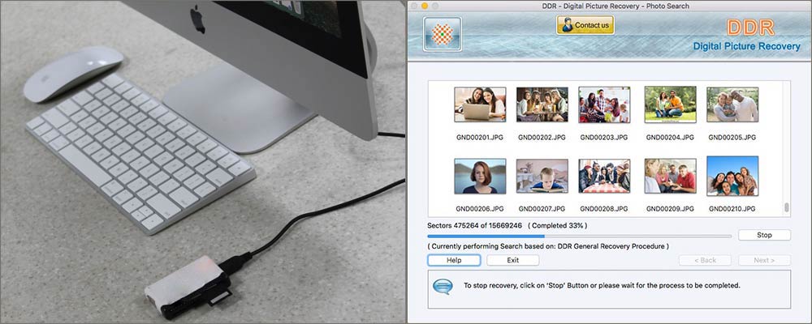Select the GND00203.JPG thumbnail
Image resolution: width=812 pixels, height=324 pixels.
point(604,104)
